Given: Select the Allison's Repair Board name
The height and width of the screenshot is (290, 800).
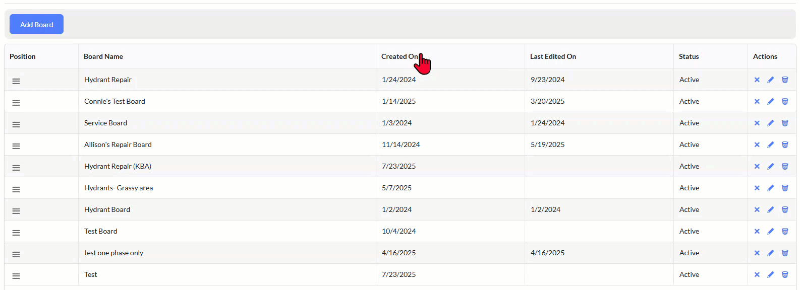Looking at the screenshot, I should [118, 144].
